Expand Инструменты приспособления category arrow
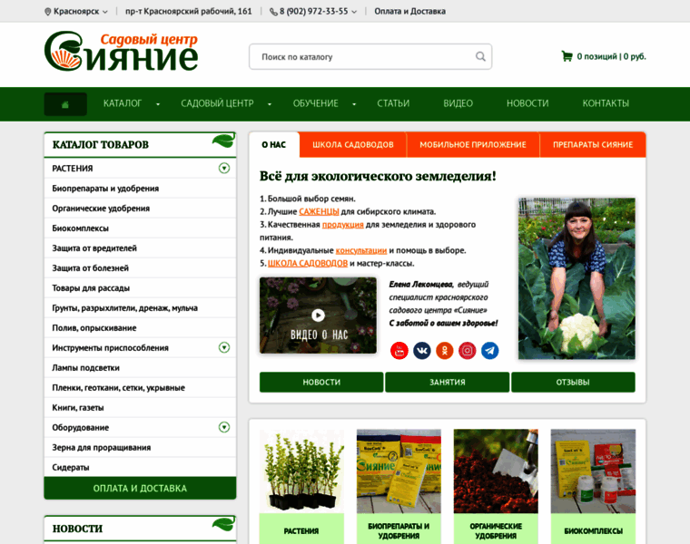690x544 pixels. click(x=224, y=347)
